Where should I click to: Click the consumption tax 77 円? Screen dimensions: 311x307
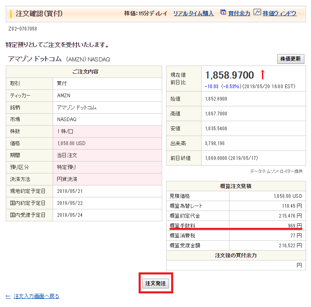click(296, 235)
